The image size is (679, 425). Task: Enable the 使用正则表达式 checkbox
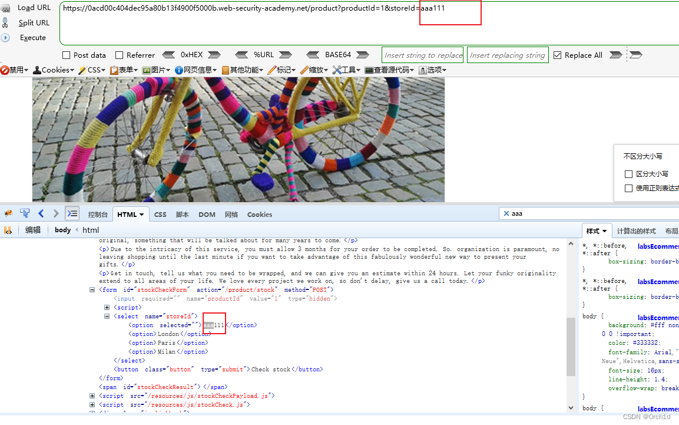(629, 188)
